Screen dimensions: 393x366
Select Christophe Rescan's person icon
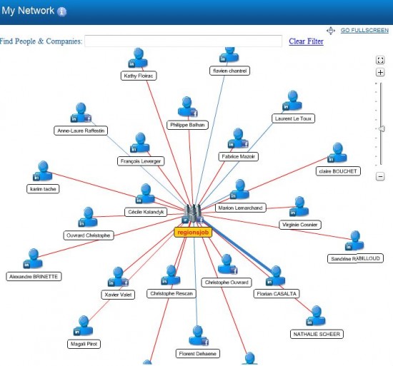point(171,275)
